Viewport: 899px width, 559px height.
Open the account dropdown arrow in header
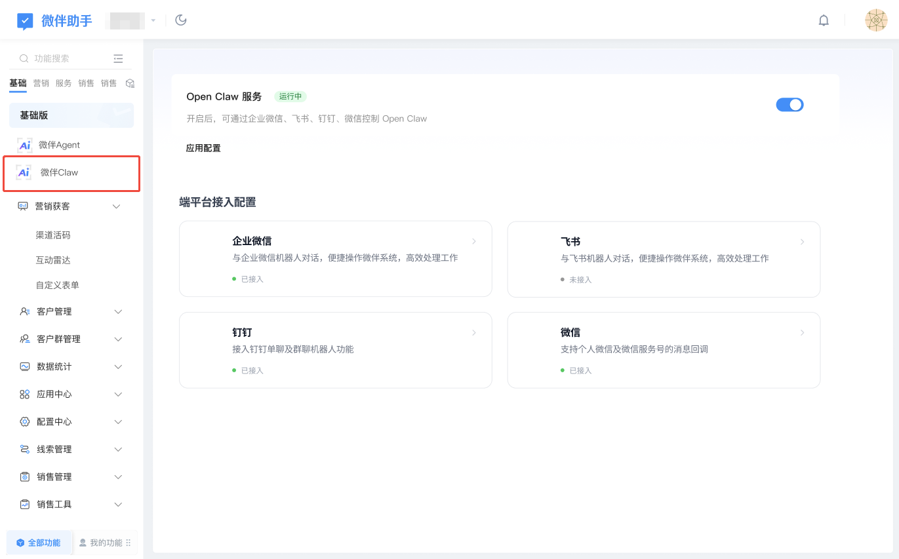point(153,20)
